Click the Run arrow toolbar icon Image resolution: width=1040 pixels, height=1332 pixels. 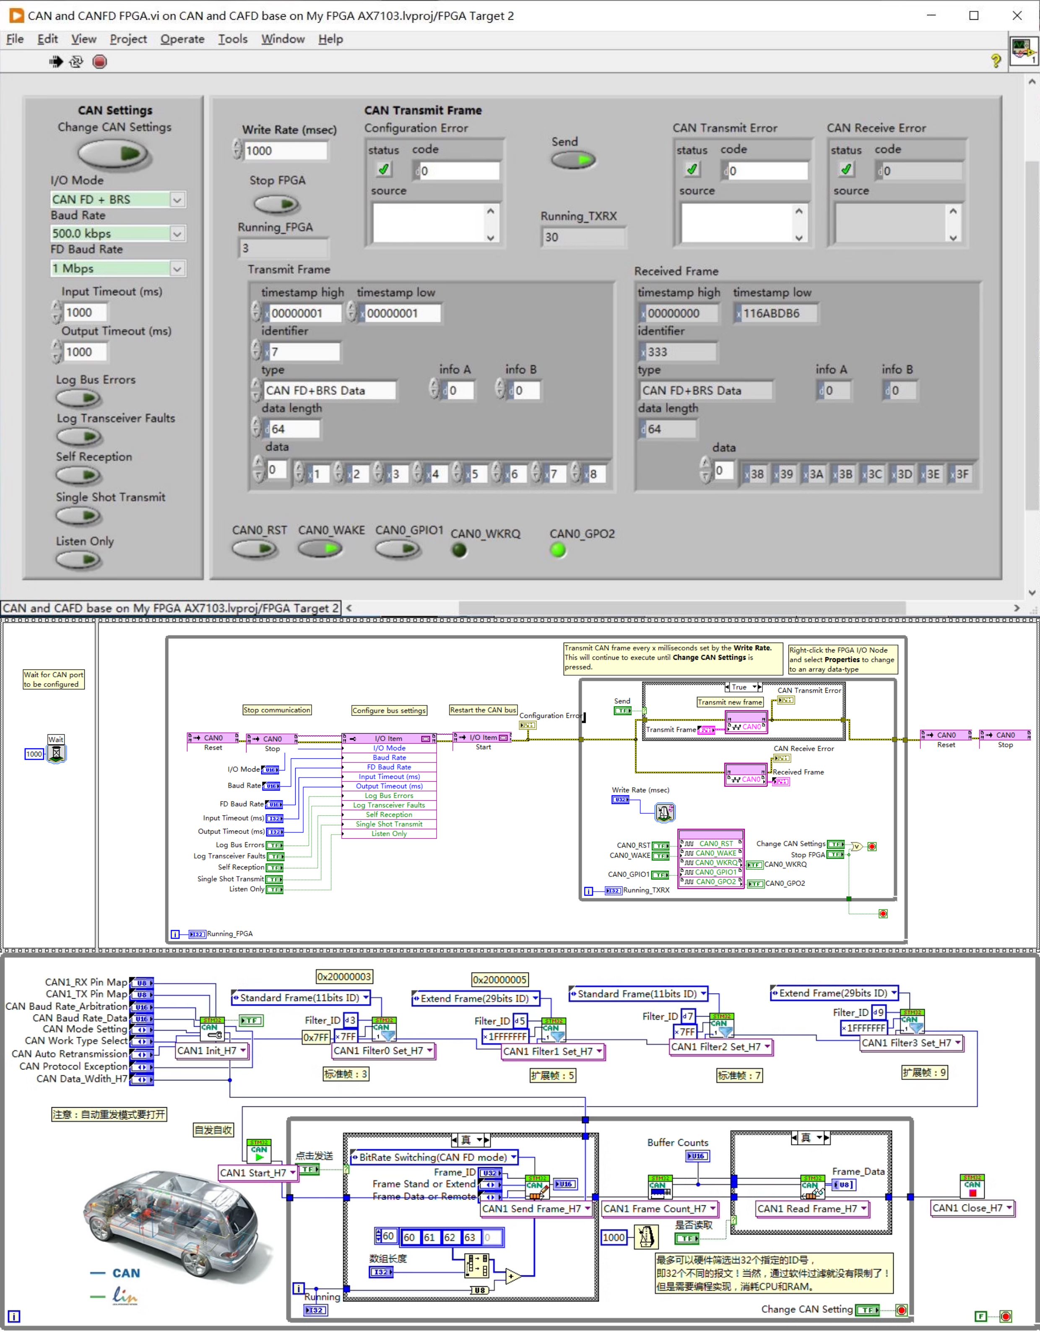pos(55,62)
